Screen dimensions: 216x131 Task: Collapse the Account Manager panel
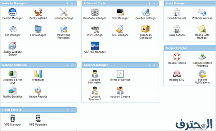[x=149, y=65]
